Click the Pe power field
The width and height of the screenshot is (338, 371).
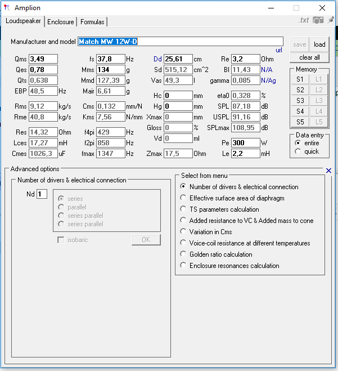click(246, 142)
